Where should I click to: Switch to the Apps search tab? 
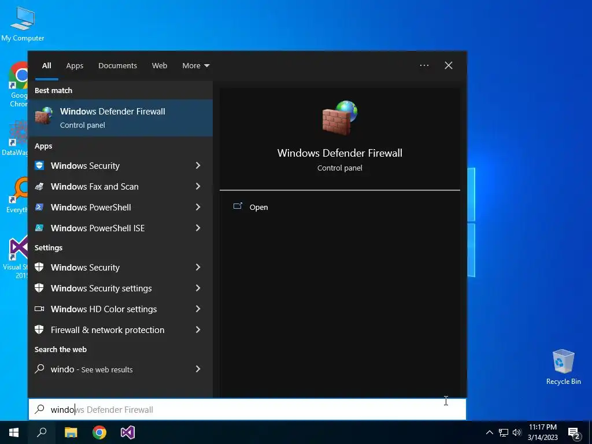[75, 66]
